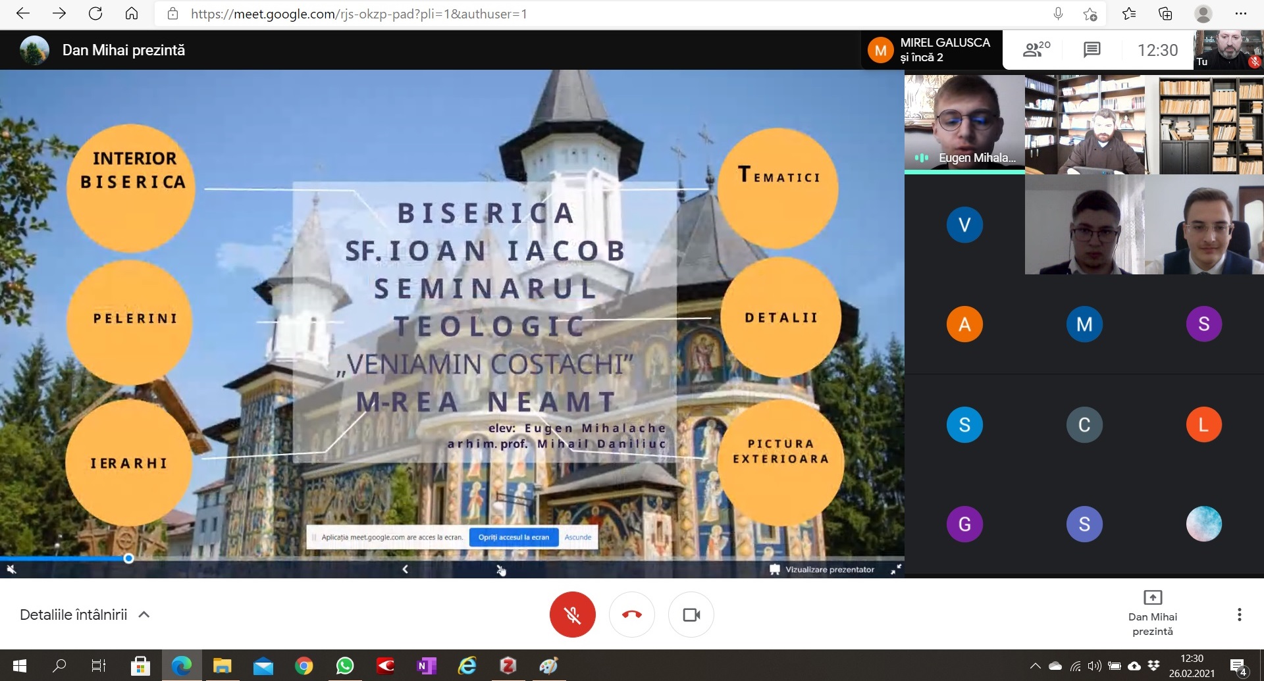Open WhatsApp from the taskbar

click(x=344, y=666)
